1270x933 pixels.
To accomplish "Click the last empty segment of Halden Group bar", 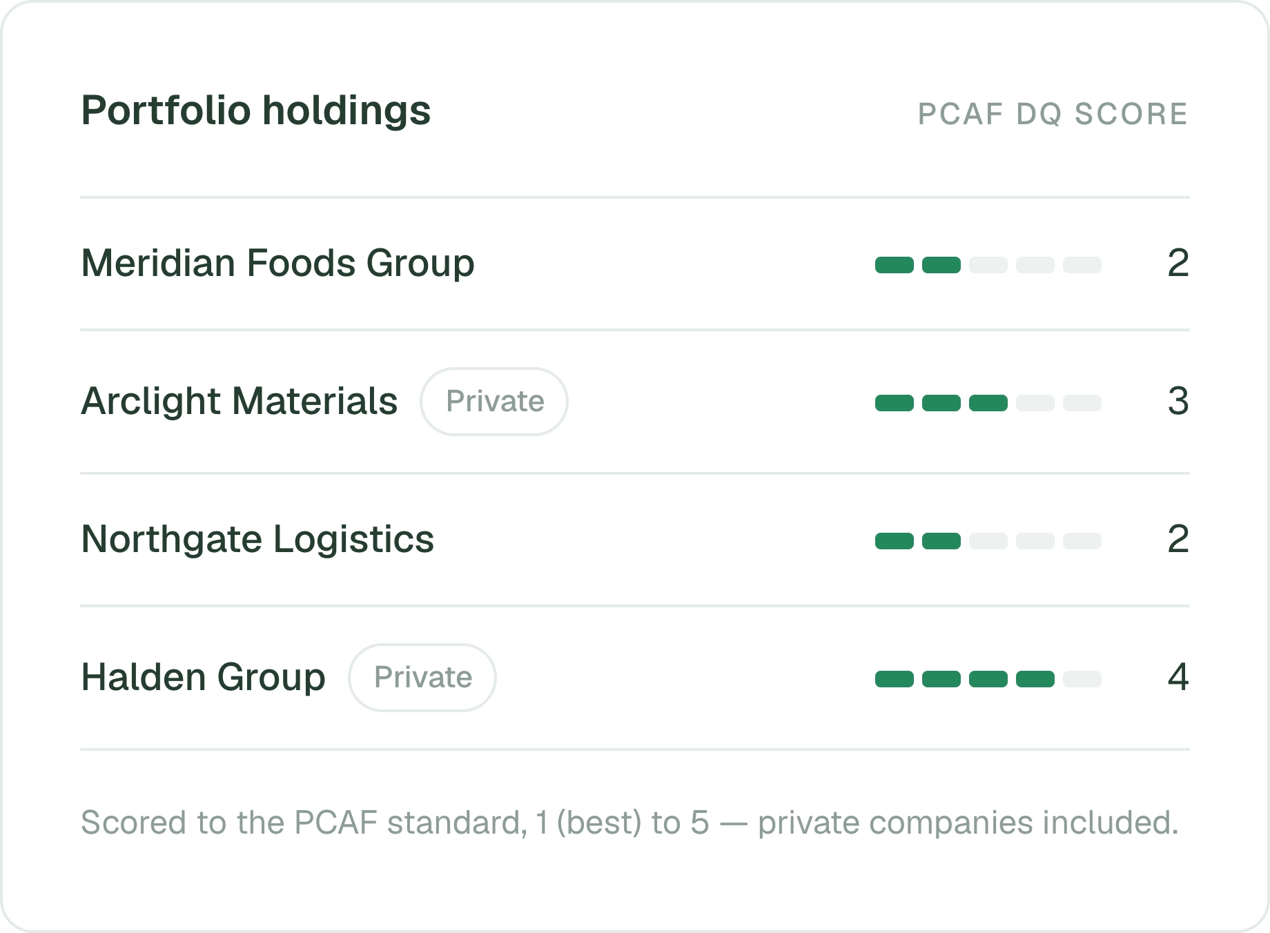I will (1082, 679).
